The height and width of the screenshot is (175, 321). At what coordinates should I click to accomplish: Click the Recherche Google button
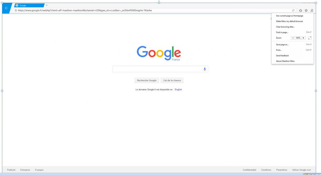[x=147, y=80]
